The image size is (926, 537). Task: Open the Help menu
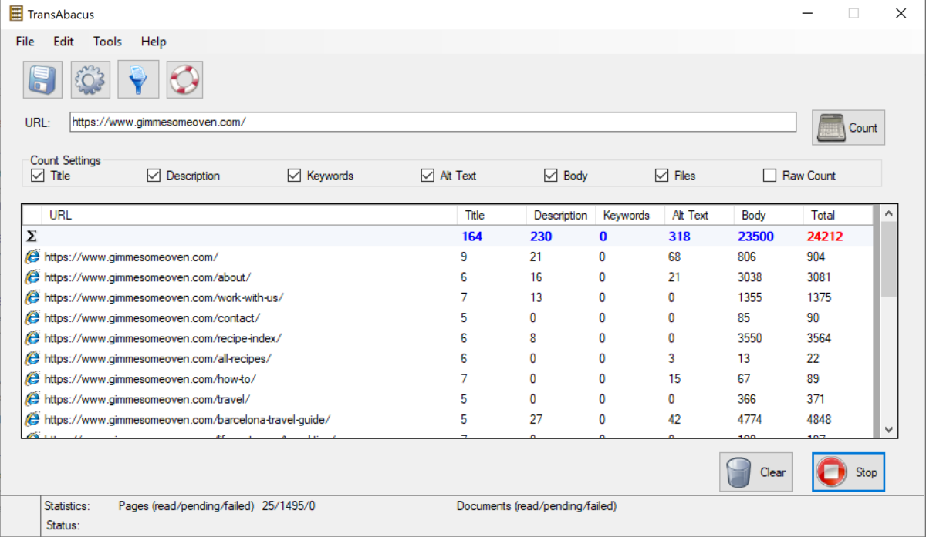click(x=154, y=42)
